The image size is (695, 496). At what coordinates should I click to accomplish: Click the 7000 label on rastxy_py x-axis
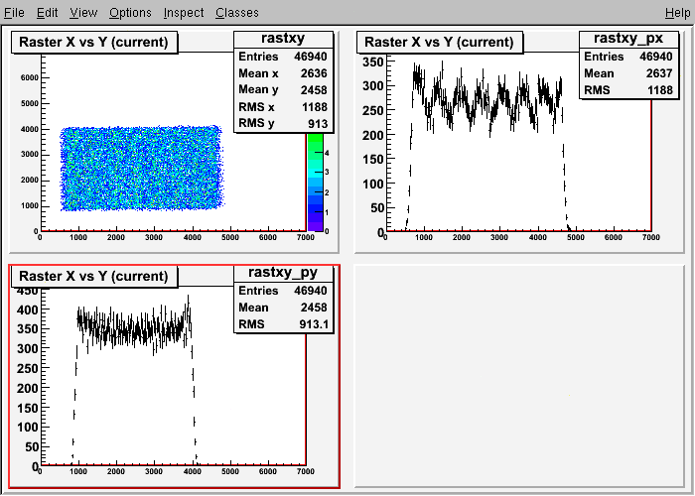click(x=306, y=471)
